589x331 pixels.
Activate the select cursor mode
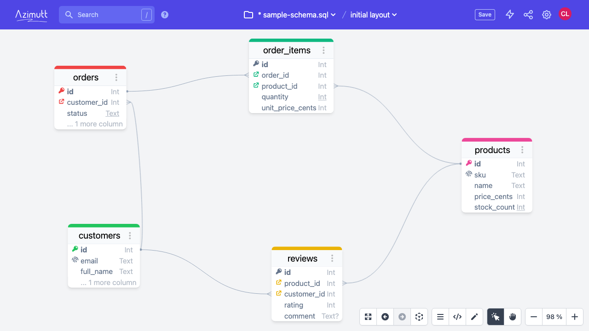(x=496, y=317)
